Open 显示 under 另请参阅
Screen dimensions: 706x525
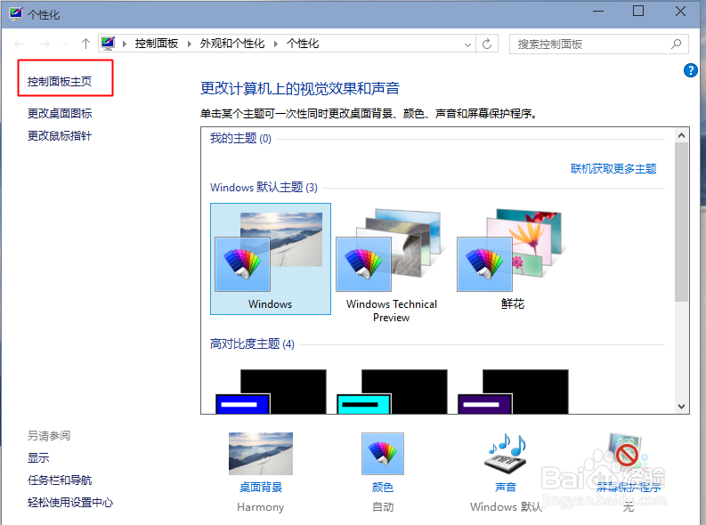38,458
